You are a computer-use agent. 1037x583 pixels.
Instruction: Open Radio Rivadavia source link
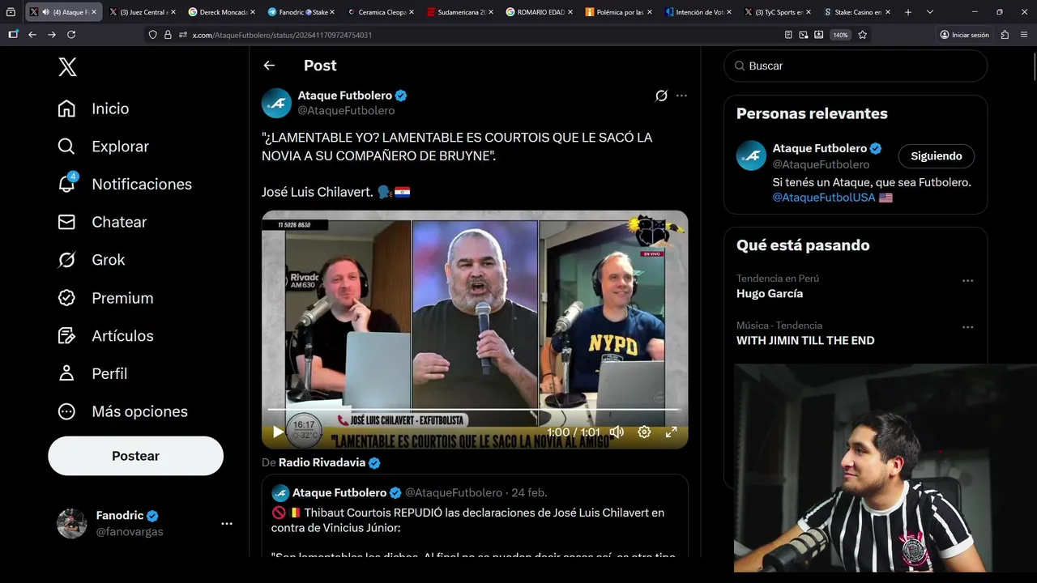click(x=329, y=462)
